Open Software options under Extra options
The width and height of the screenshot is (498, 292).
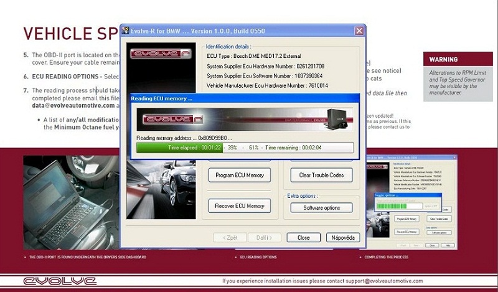pyautogui.click(x=321, y=207)
